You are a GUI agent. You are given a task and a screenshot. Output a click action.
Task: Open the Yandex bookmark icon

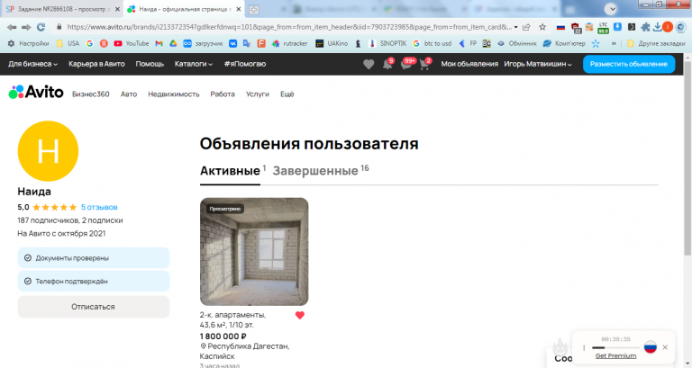[104, 43]
